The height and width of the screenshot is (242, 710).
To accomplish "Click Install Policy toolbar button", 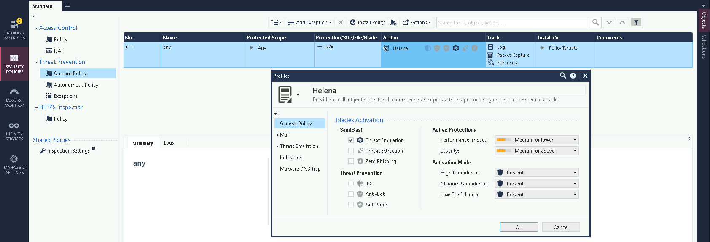I will 367,22.
